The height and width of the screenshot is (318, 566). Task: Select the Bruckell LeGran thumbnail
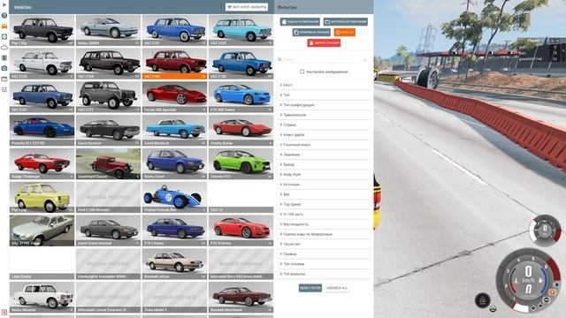click(175, 264)
